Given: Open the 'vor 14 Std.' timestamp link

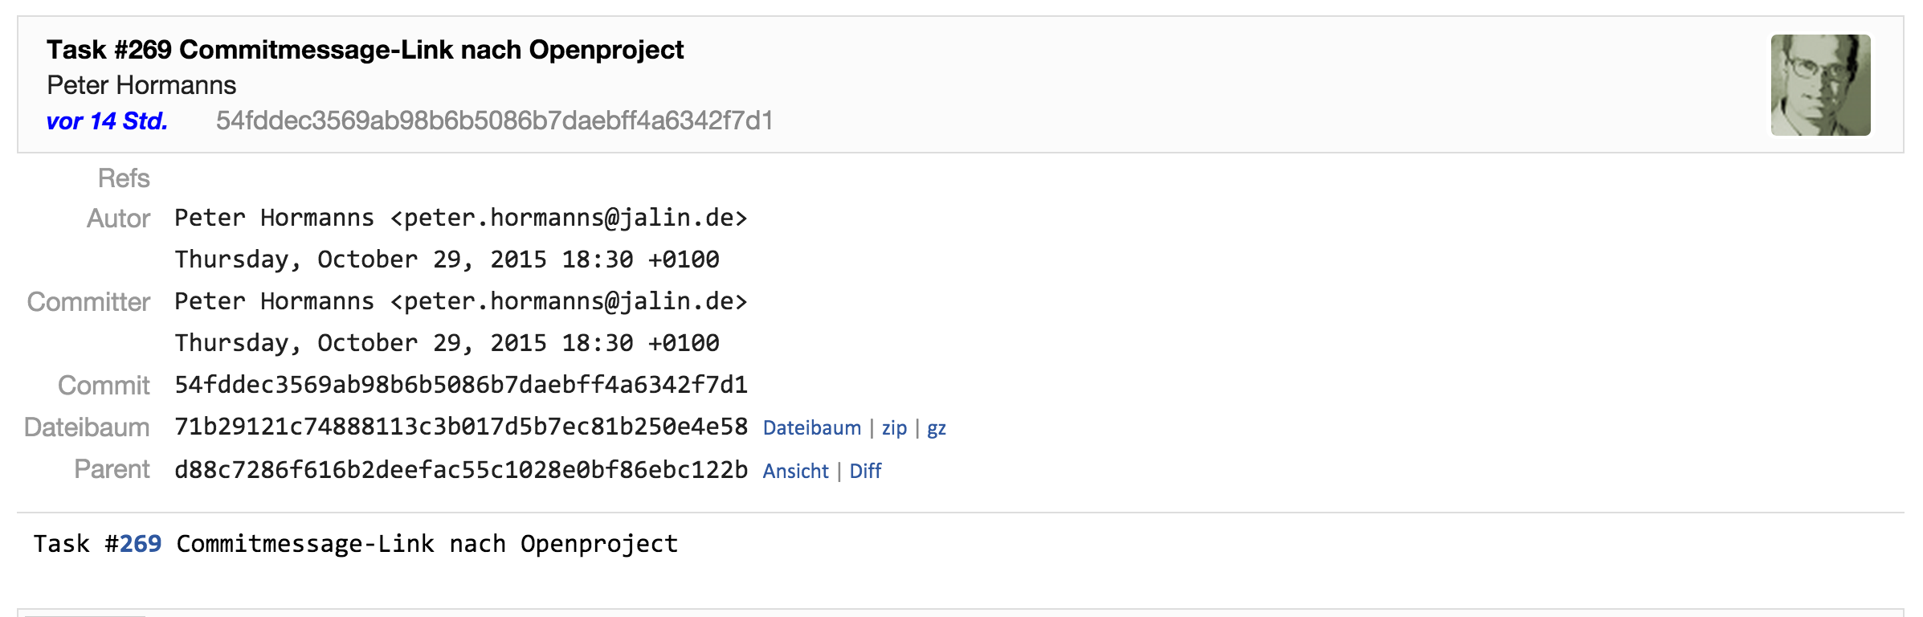Looking at the screenshot, I should [x=107, y=121].
